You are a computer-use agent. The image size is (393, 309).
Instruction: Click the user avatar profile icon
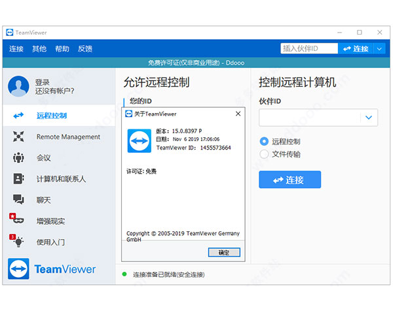18,86
